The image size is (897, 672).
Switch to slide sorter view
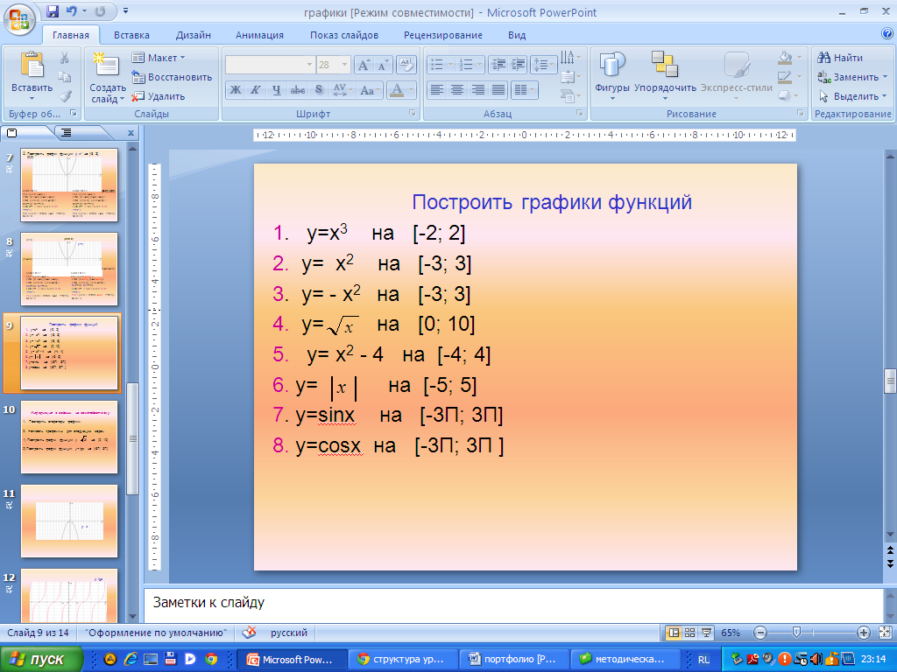(689, 633)
